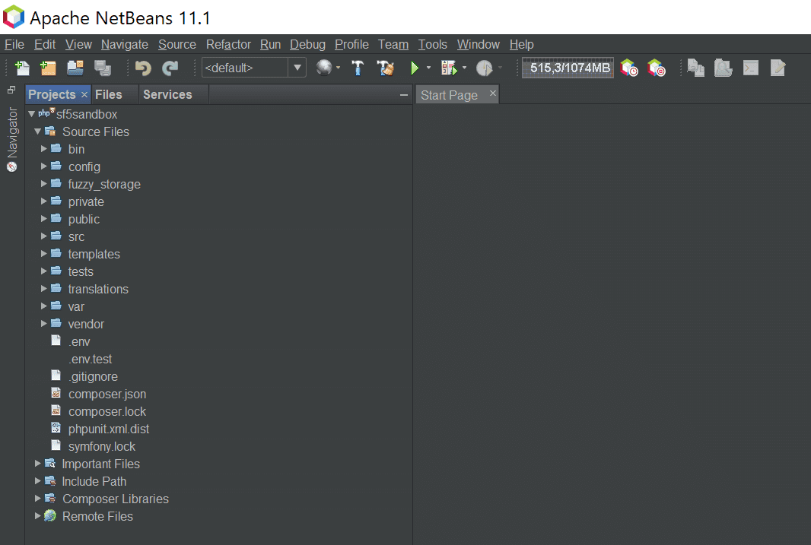Expand the config folder

(44, 166)
